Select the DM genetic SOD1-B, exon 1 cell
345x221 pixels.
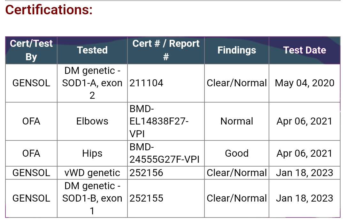[92, 198]
